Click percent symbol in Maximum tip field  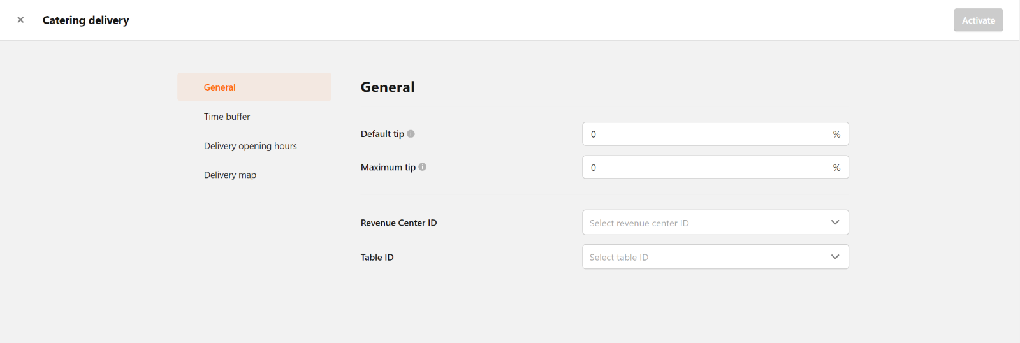click(x=836, y=168)
